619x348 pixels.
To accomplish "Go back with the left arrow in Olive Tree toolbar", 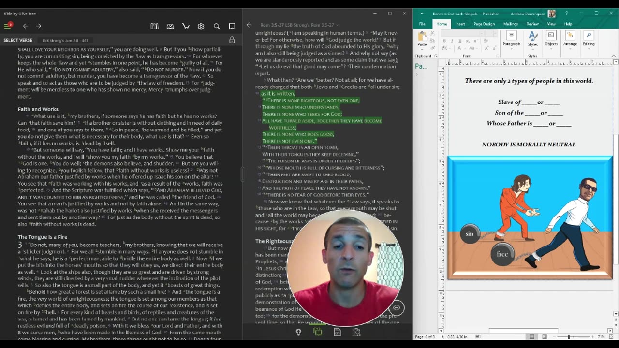I will (25, 26).
